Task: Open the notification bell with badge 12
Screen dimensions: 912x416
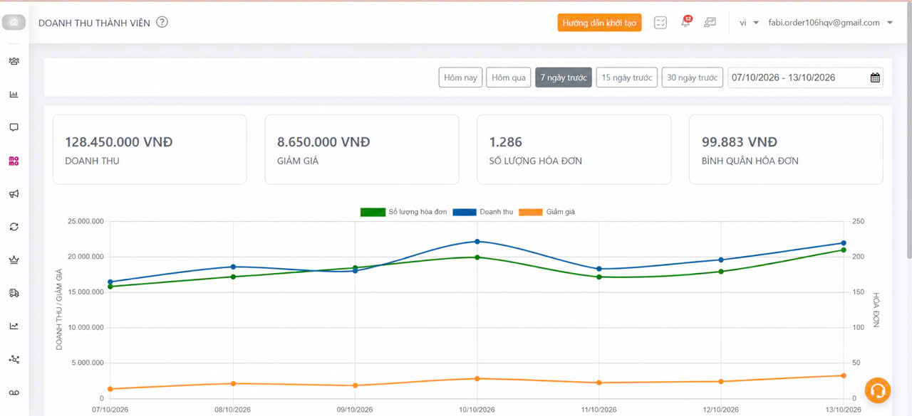Action: tap(685, 22)
